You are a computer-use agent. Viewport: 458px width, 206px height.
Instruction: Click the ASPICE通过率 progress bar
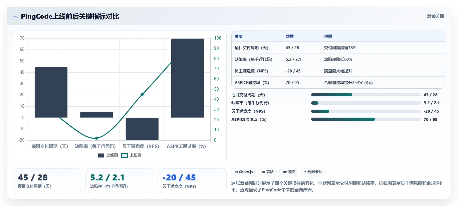(x=366, y=119)
